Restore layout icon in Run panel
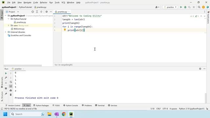This screenshot has width=210, height=118. click(6, 88)
